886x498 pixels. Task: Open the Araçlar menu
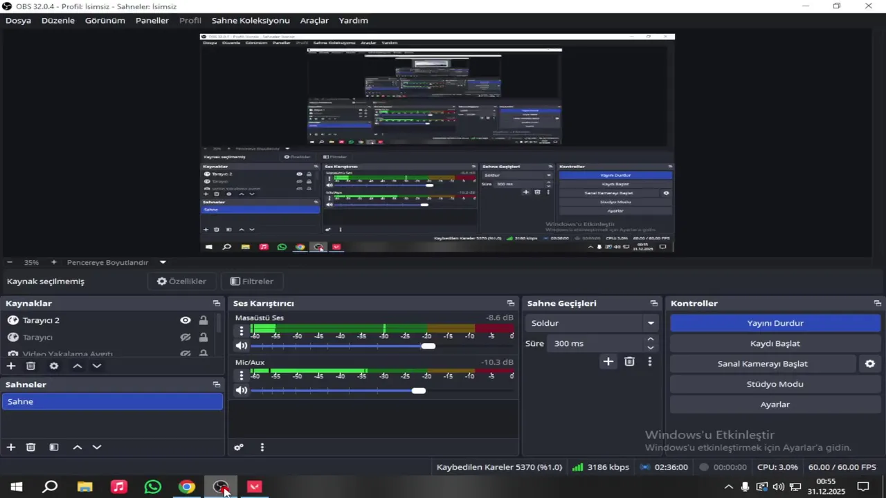(x=314, y=21)
